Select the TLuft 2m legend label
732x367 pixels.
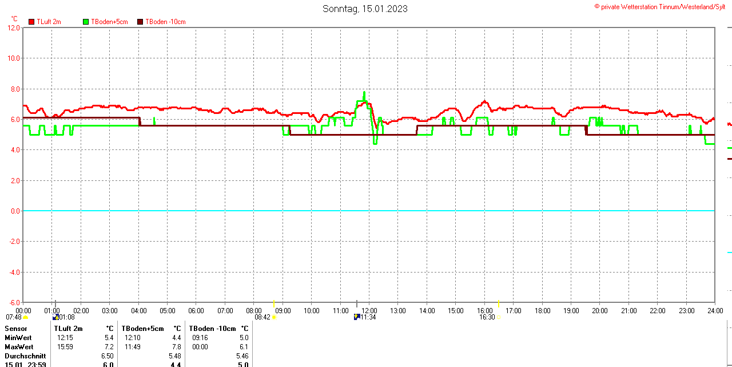click(x=49, y=22)
